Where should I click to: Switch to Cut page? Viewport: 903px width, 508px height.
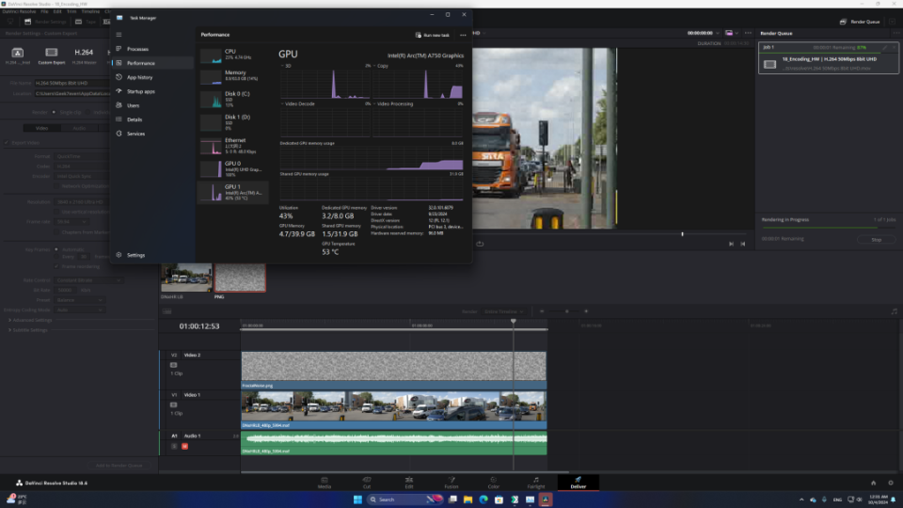[366, 483]
